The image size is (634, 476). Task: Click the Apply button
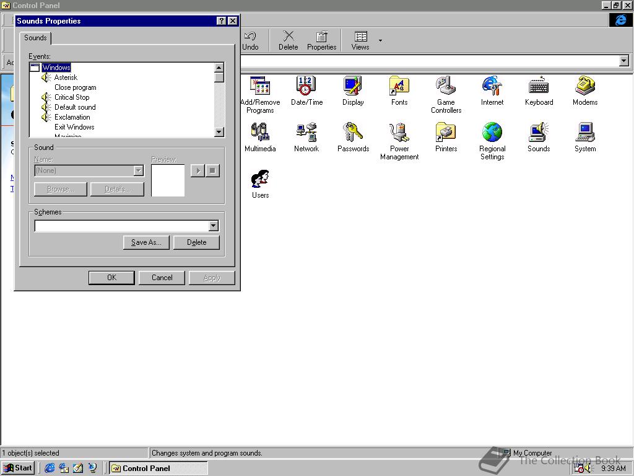coord(212,278)
